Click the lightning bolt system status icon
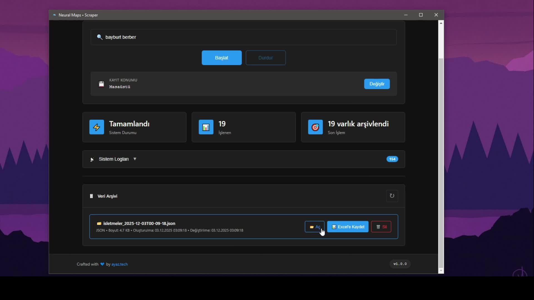 [x=97, y=127]
